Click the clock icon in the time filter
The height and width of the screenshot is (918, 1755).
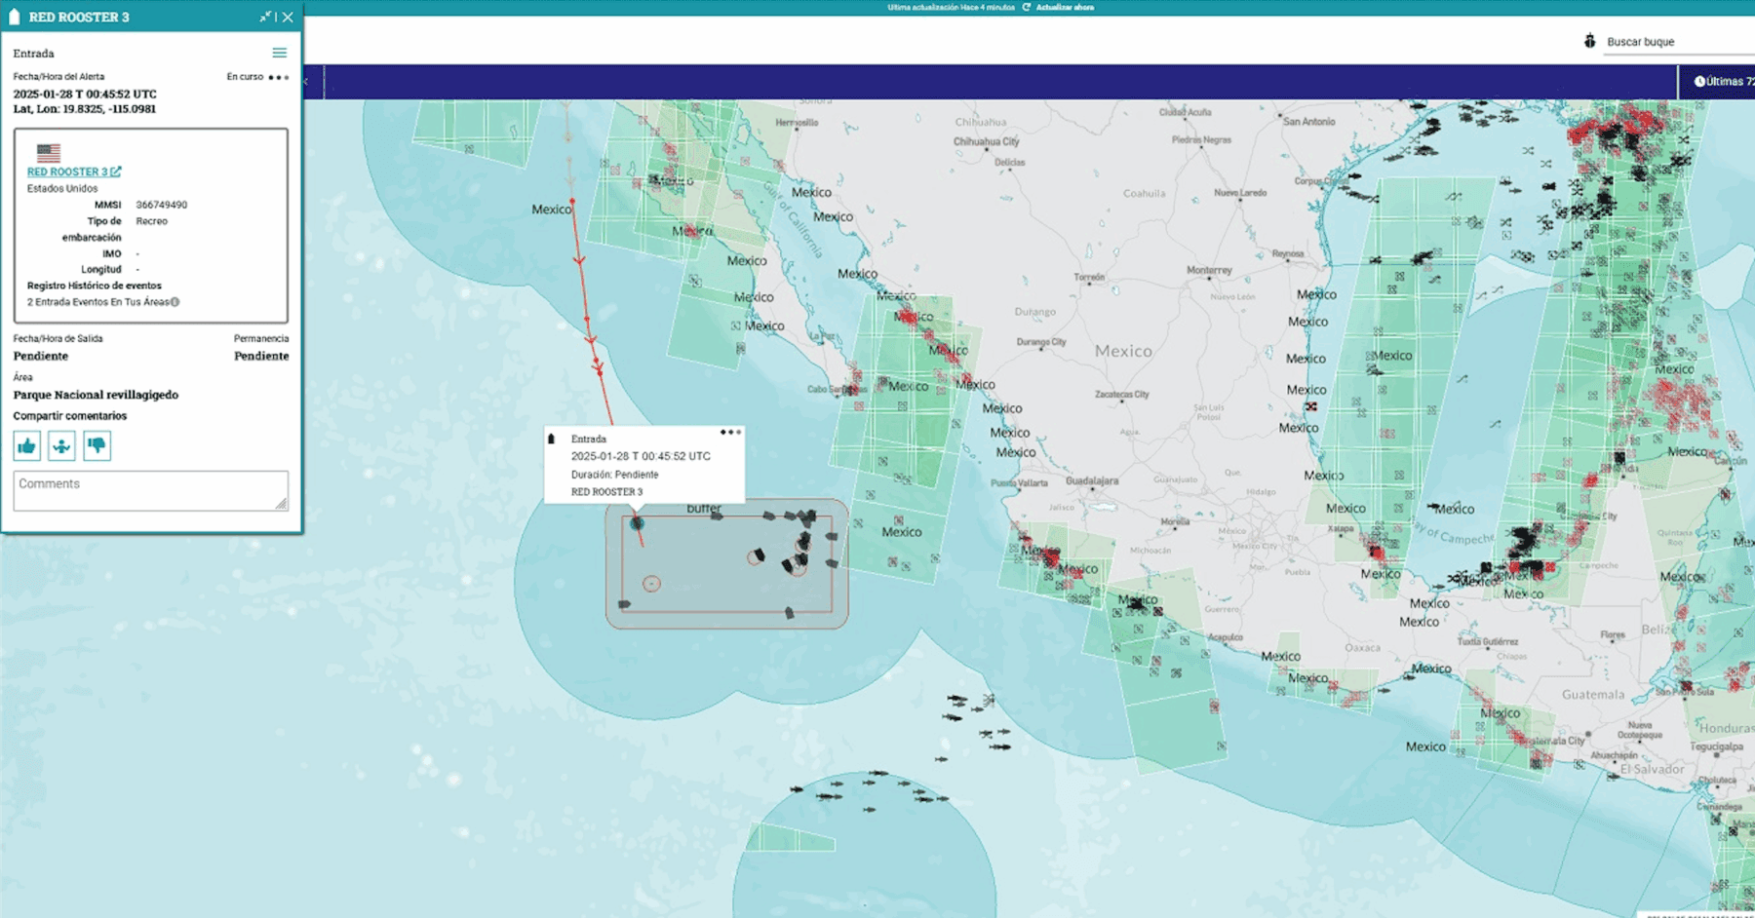pyautogui.click(x=1699, y=82)
